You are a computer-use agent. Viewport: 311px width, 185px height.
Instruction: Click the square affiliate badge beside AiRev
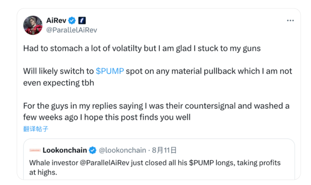(x=82, y=20)
